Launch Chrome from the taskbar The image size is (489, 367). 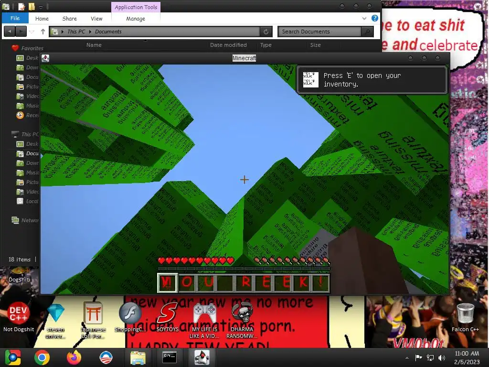point(42,357)
